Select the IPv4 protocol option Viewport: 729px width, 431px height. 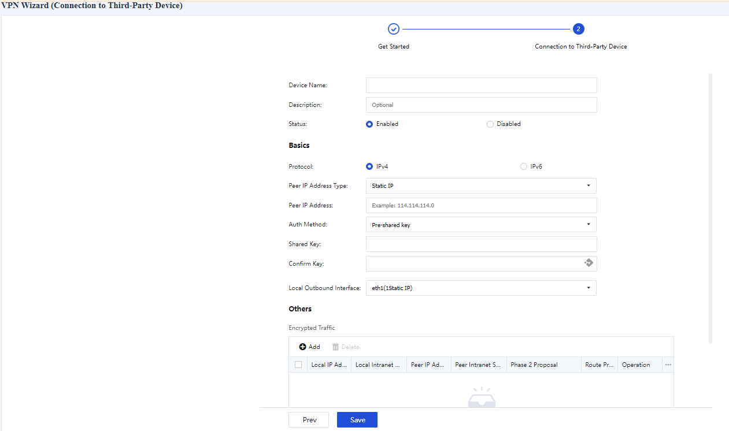click(369, 166)
